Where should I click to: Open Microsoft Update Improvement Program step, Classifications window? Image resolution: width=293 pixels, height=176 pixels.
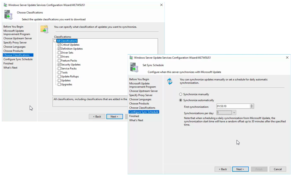(x=17, y=32)
